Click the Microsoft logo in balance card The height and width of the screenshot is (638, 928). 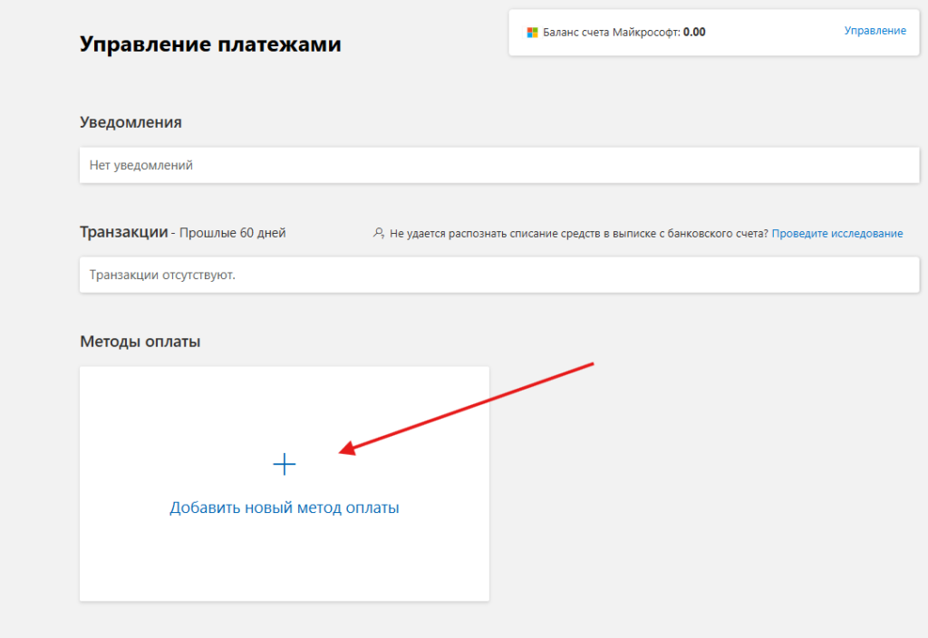coord(533,33)
